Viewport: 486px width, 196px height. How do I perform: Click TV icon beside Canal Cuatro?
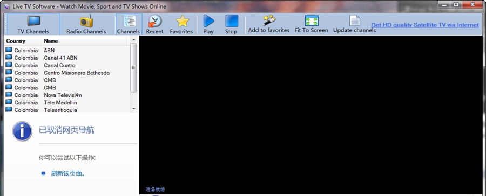[9, 65]
